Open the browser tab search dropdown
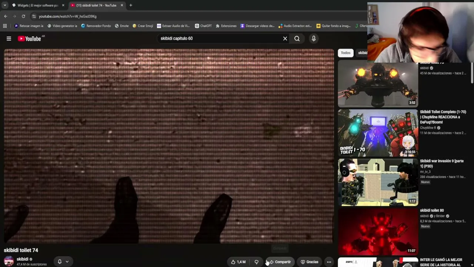Image resolution: width=474 pixels, height=267 pixels. click(5, 5)
